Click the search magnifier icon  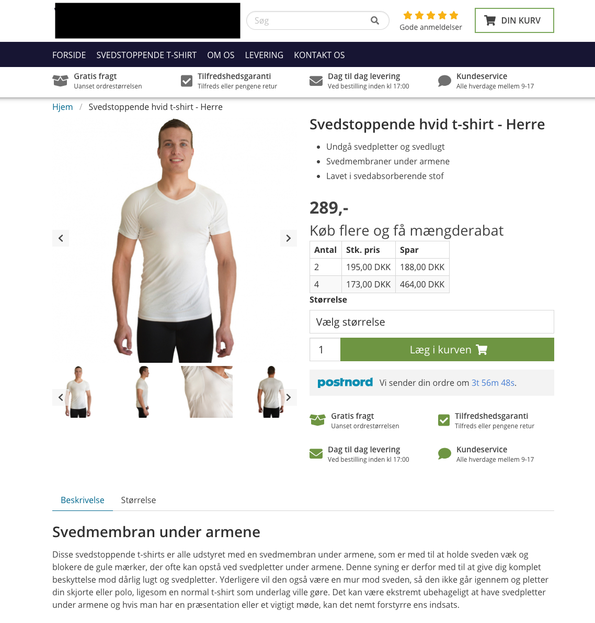pos(374,20)
